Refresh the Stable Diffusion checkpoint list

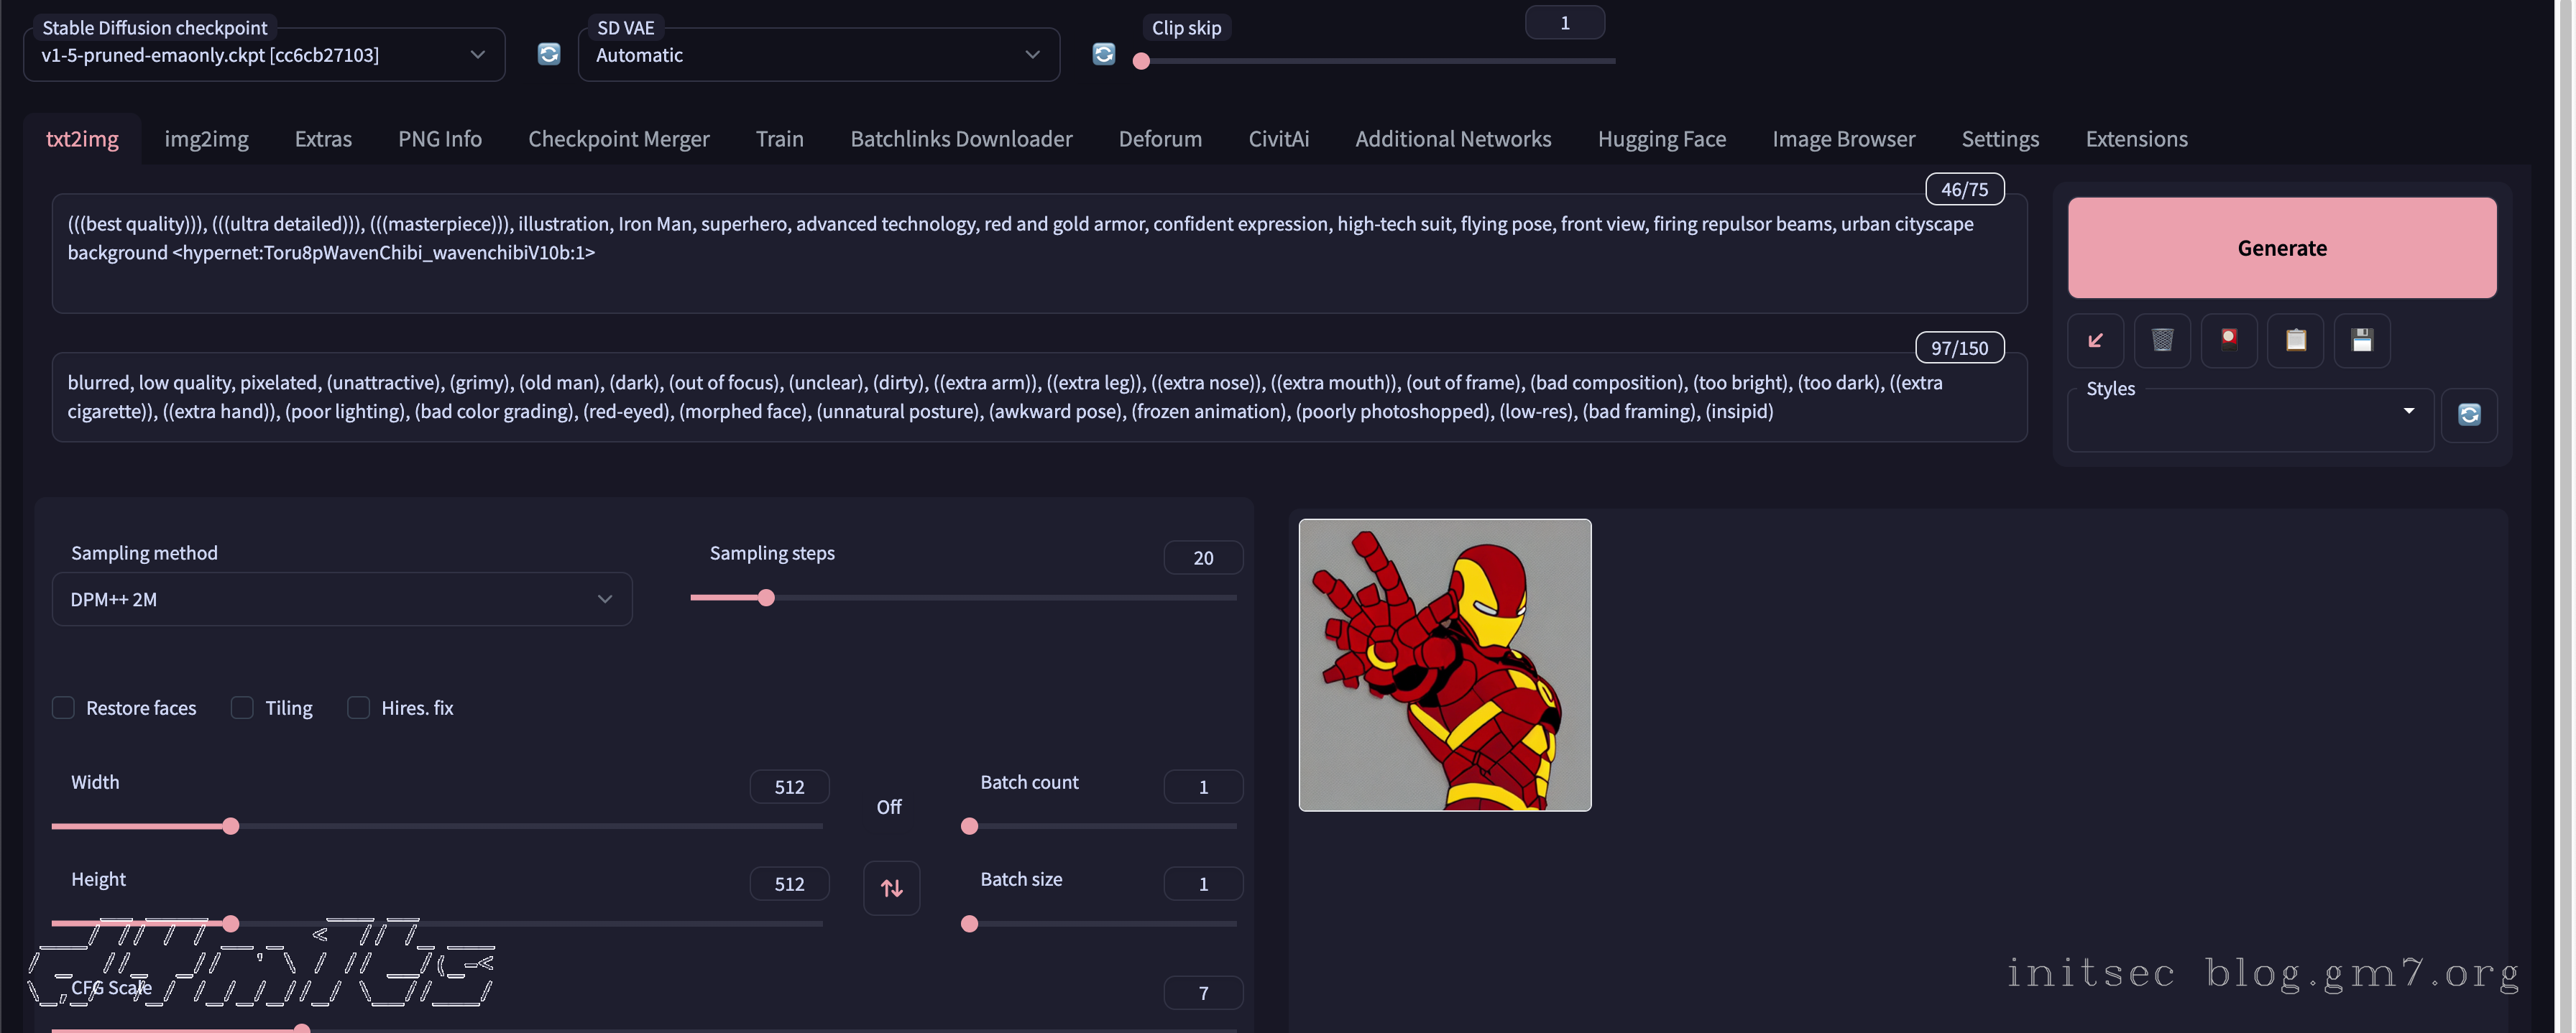click(549, 54)
